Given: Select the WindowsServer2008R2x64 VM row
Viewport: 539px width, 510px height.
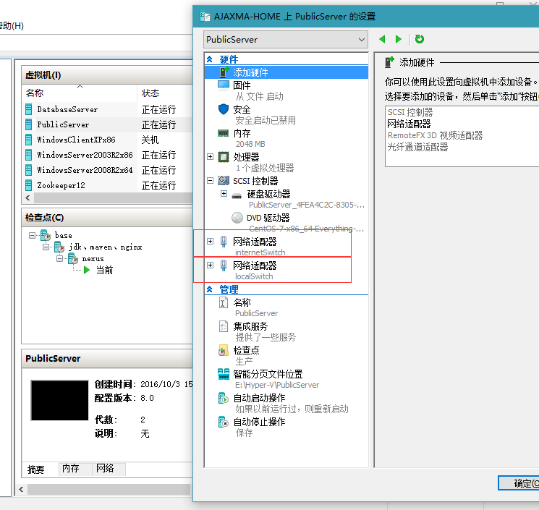Looking at the screenshot, I should (109, 170).
